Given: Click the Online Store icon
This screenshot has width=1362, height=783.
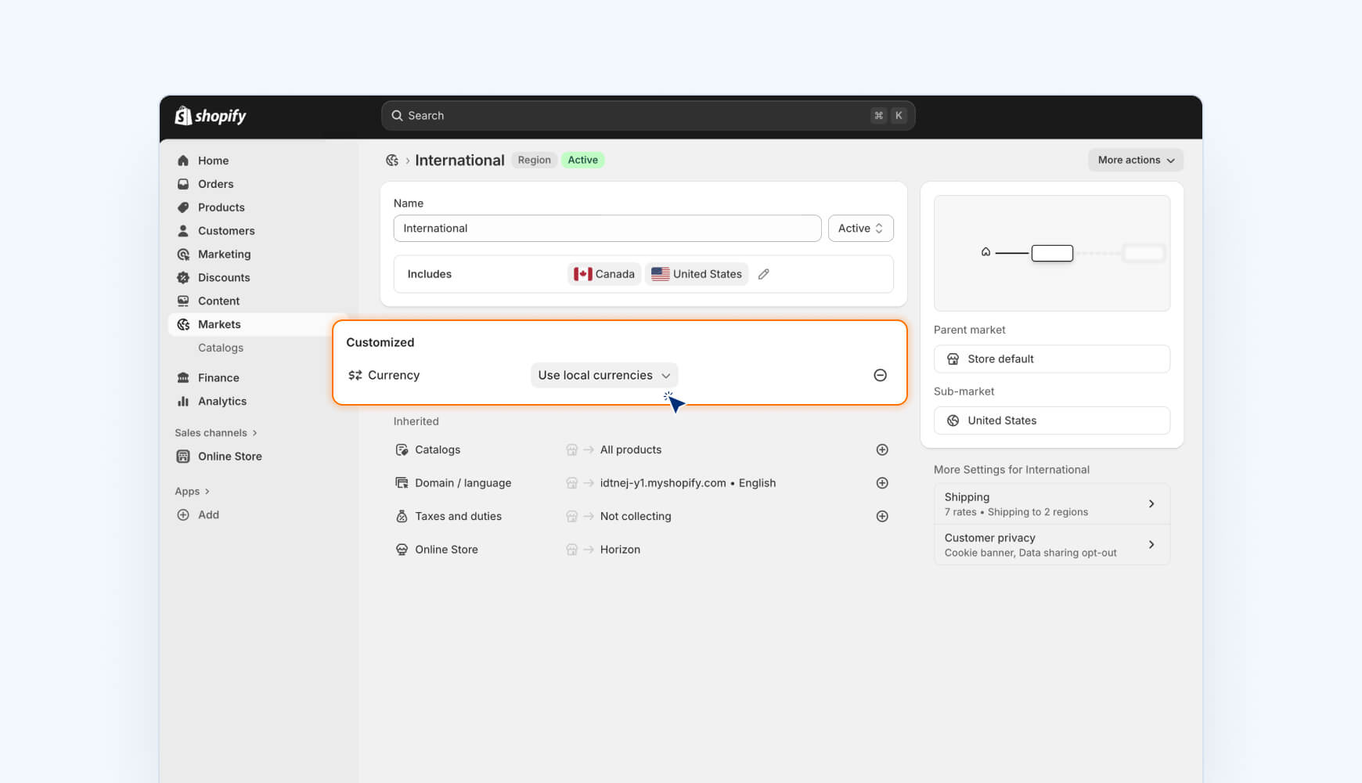Looking at the screenshot, I should point(183,456).
